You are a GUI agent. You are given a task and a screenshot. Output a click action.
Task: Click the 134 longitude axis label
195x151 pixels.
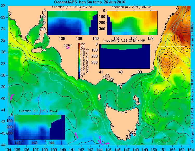pyautogui.click(x=8, y=149)
